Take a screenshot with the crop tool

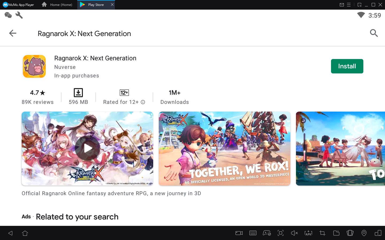point(322,233)
